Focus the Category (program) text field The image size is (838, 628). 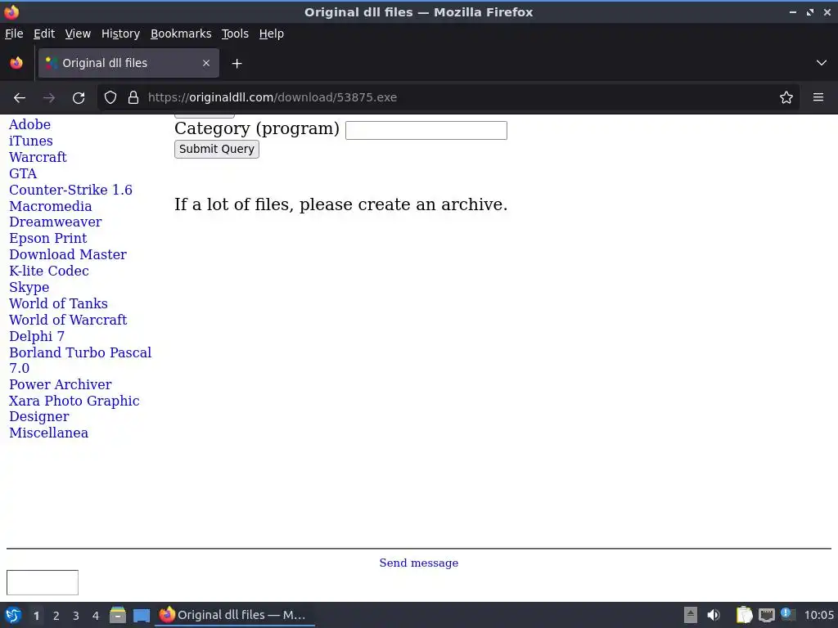(x=426, y=130)
